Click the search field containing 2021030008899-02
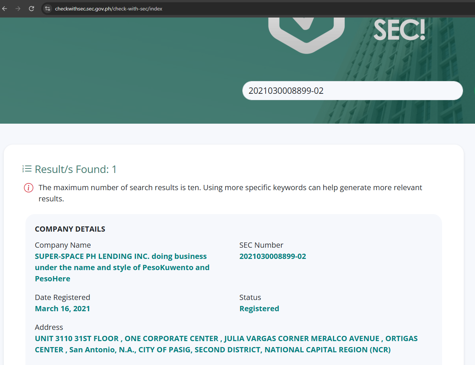475x365 pixels. [353, 91]
